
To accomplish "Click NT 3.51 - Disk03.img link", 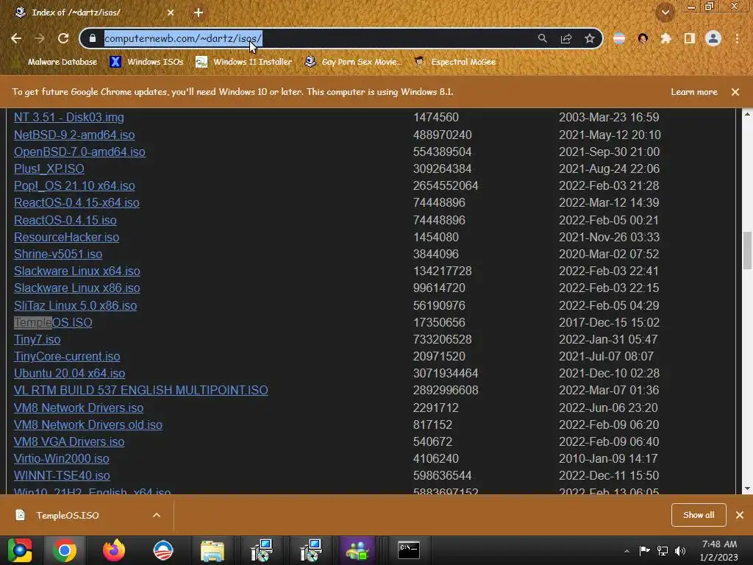I will click(69, 117).
